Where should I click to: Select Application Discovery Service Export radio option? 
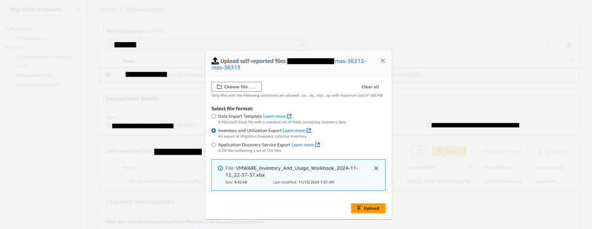tap(214, 145)
